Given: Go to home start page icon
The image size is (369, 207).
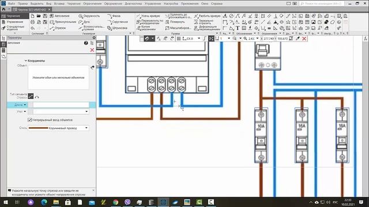Looking at the screenshot, I should click(x=3, y=9).
